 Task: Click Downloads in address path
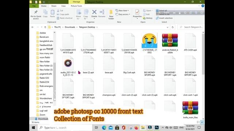pos(70,27)
